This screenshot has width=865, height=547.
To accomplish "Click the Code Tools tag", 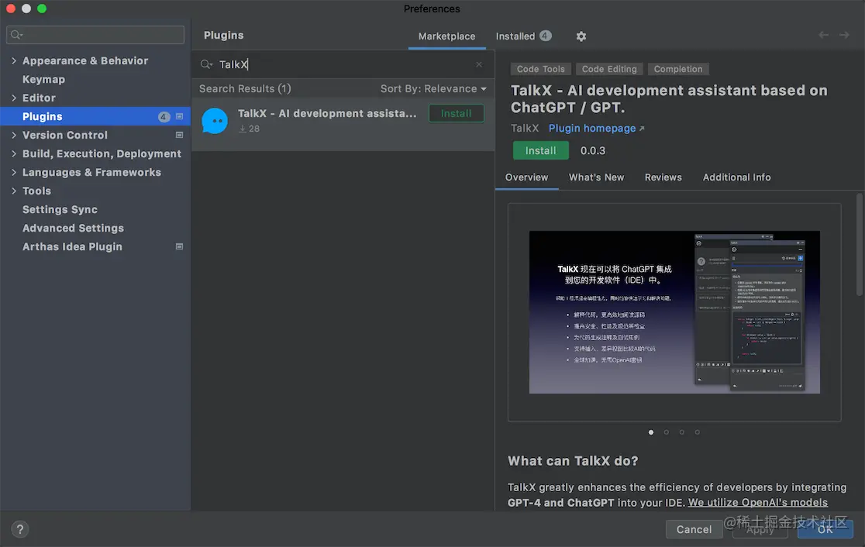I will 541,69.
